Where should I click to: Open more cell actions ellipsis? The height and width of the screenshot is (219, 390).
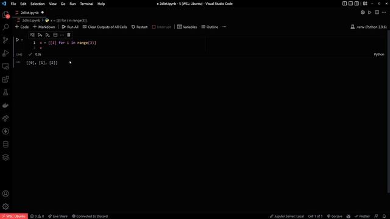[62, 35]
